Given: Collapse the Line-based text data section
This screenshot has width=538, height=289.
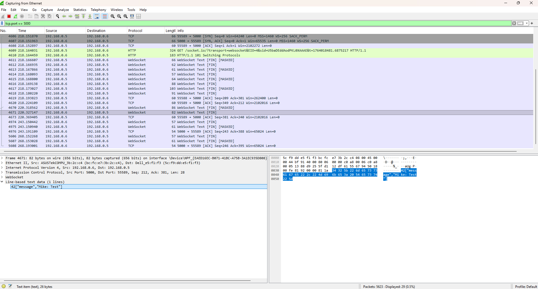Looking at the screenshot, I should click(2, 182).
